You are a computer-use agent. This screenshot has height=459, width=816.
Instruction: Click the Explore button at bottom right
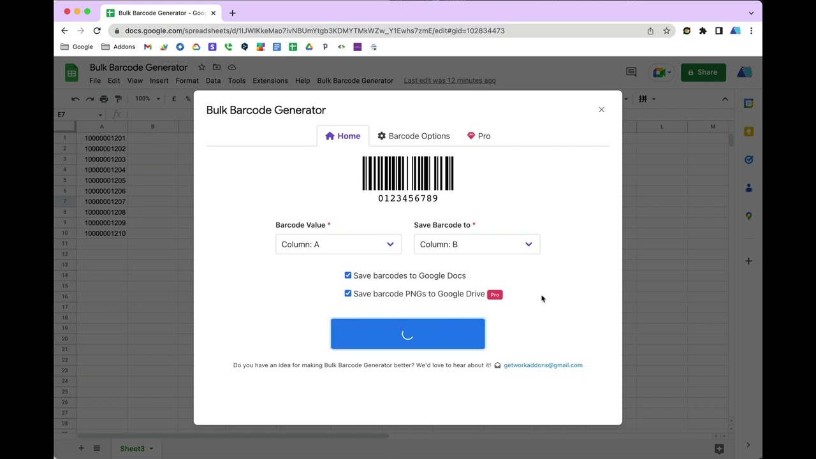719,449
